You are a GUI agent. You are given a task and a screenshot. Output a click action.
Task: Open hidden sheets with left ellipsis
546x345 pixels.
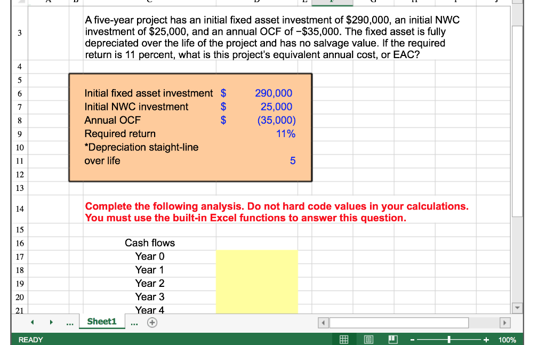[x=69, y=322]
